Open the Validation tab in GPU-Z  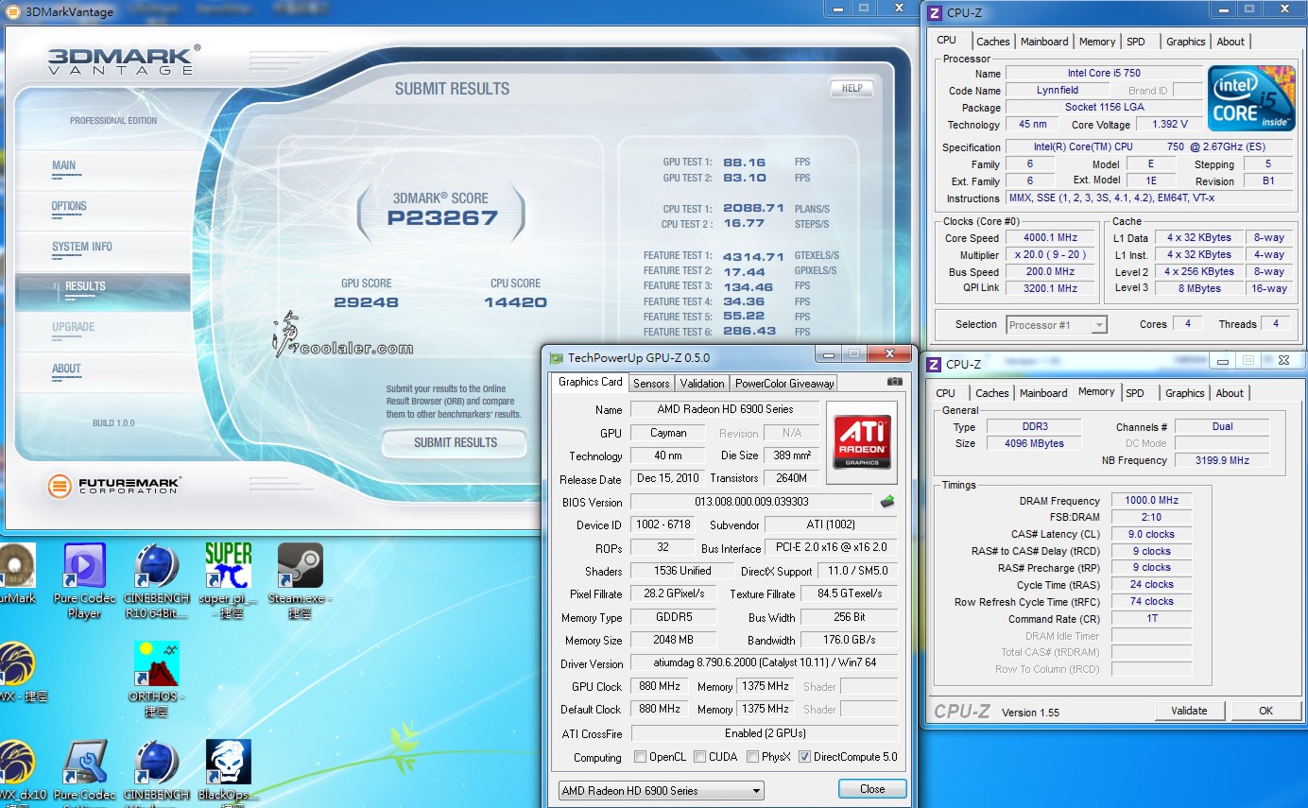[702, 383]
